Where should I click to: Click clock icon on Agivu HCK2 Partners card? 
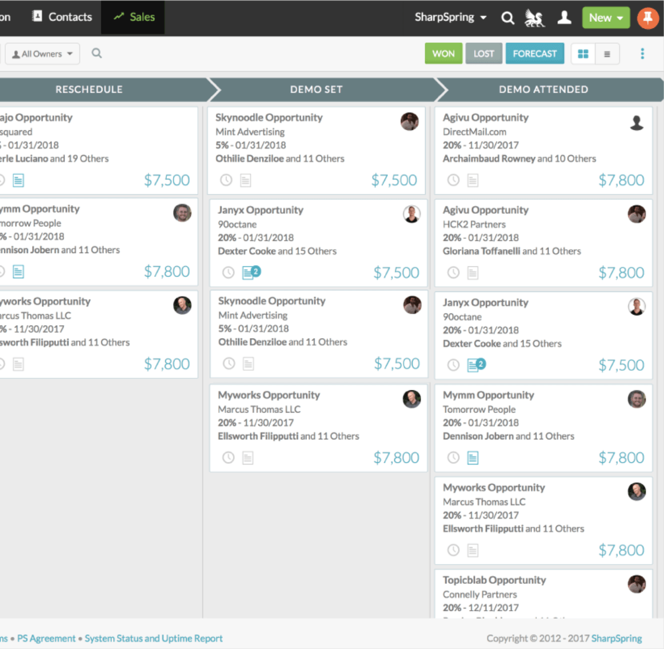click(x=453, y=272)
